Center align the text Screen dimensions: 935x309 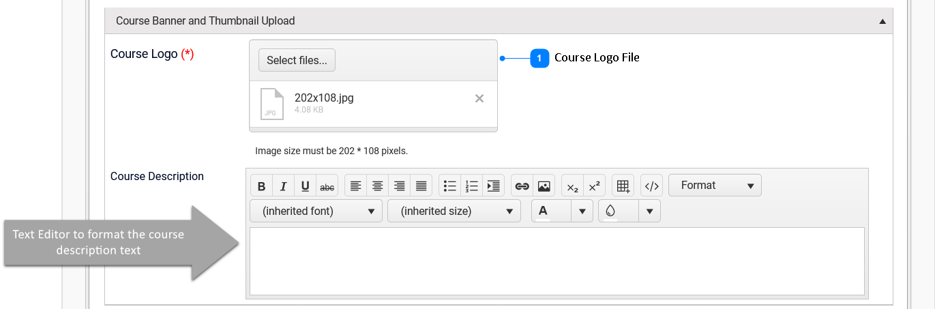point(377,186)
